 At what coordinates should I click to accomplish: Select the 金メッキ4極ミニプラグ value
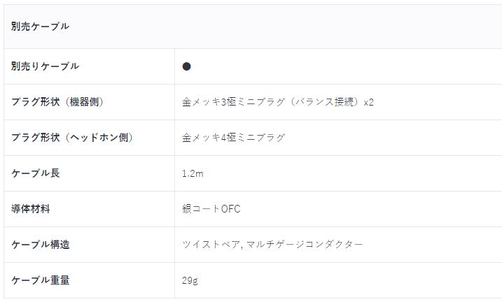click(x=233, y=138)
